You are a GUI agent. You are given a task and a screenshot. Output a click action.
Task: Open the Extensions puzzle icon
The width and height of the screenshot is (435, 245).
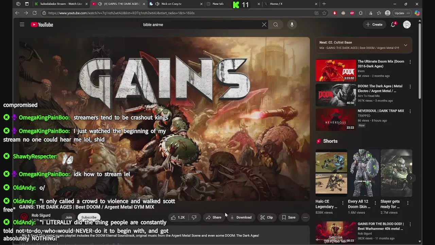[361, 13]
